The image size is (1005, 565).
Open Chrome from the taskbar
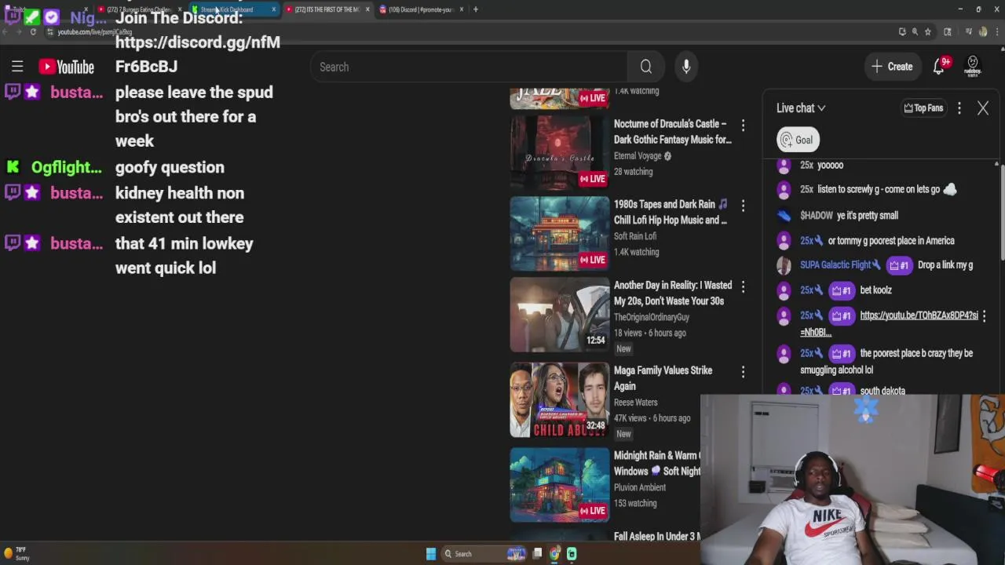(554, 554)
